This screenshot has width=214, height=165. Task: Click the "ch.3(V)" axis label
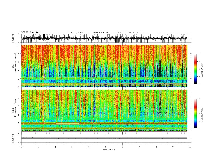13,138
